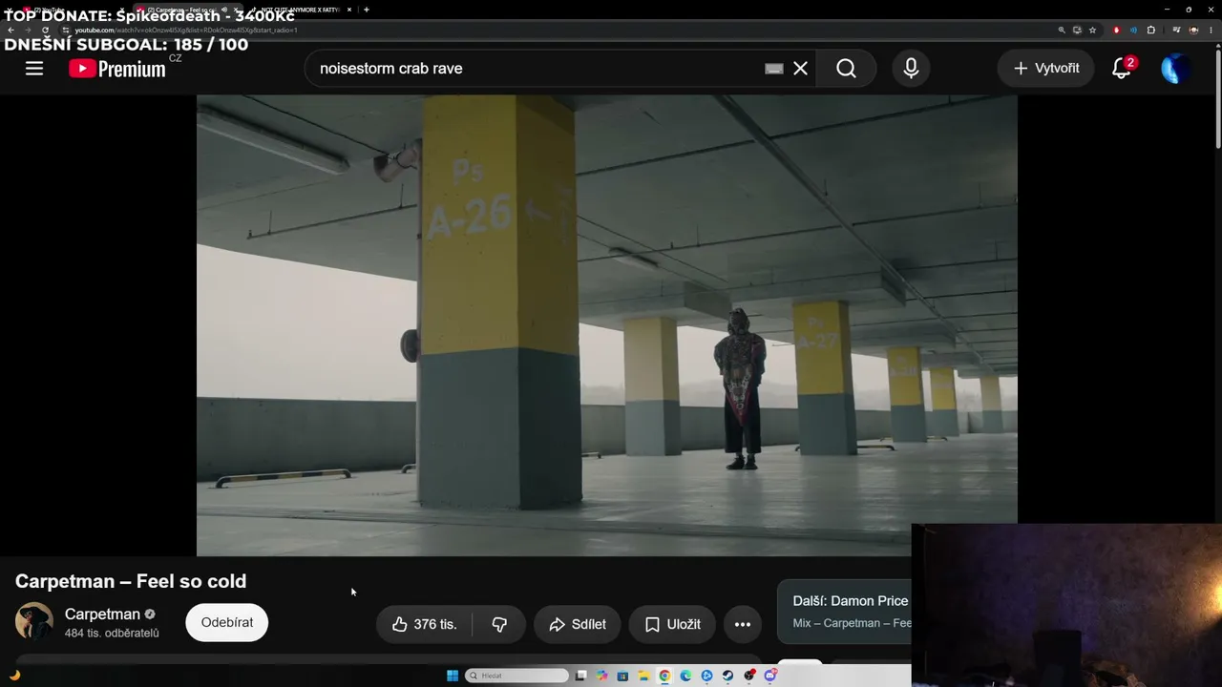
Task: Open the Chrome zoom magnifier in address bar
Action: (1062, 30)
